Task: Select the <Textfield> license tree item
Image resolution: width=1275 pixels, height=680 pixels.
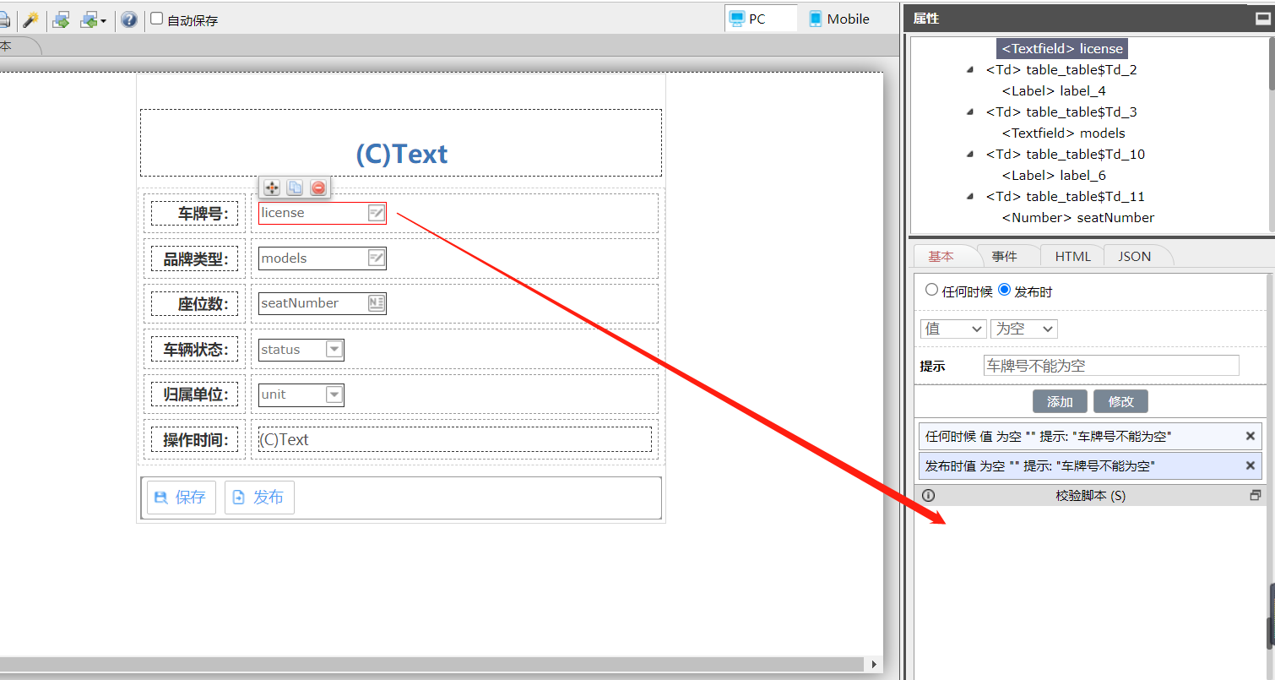Action: 1062,48
